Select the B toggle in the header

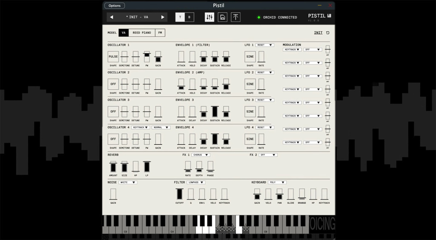(189, 17)
